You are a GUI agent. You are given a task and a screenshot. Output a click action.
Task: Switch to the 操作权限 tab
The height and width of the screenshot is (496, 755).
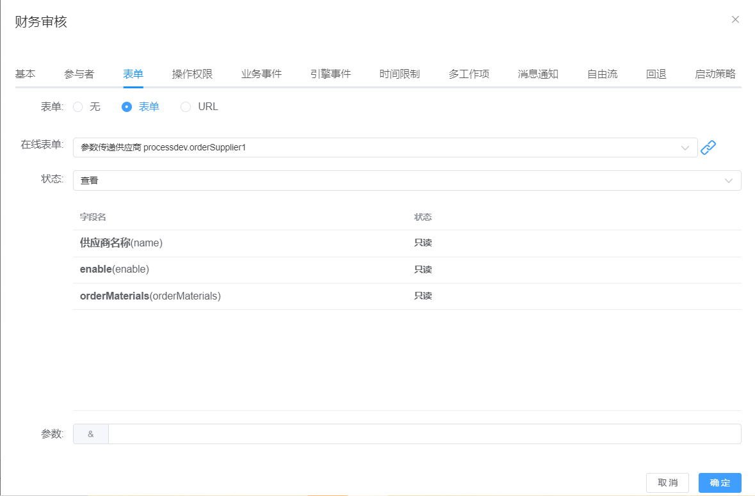point(192,74)
